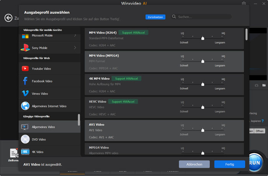268x176 pixels.
Task: Cancel with the Abbrechen button
Action: coord(194,164)
